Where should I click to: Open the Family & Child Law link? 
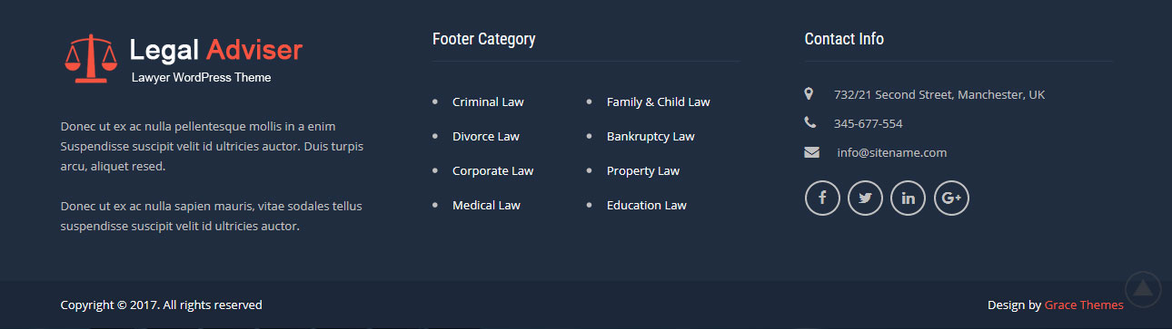(x=659, y=102)
